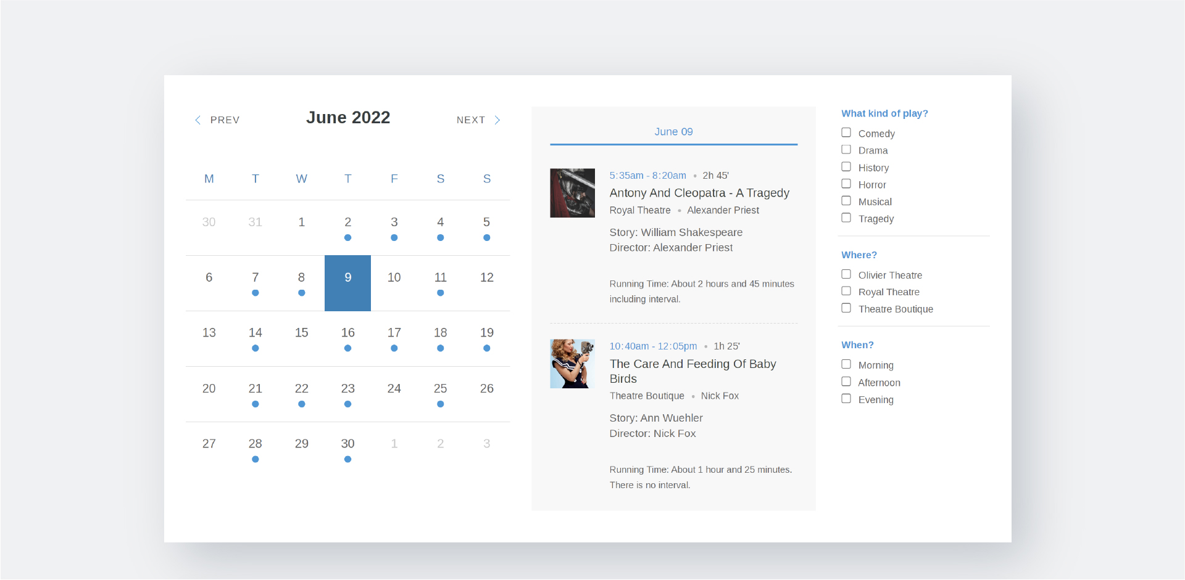Click the right chevron beside NEXT
Viewport: 1185px width, 580px height.
(497, 120)
